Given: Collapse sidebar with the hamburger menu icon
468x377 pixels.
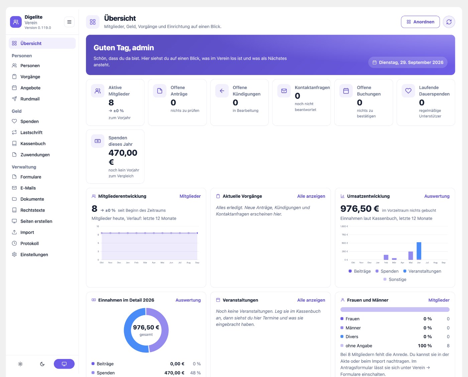Looking at the screenshot, I should (x=69, y=22).
